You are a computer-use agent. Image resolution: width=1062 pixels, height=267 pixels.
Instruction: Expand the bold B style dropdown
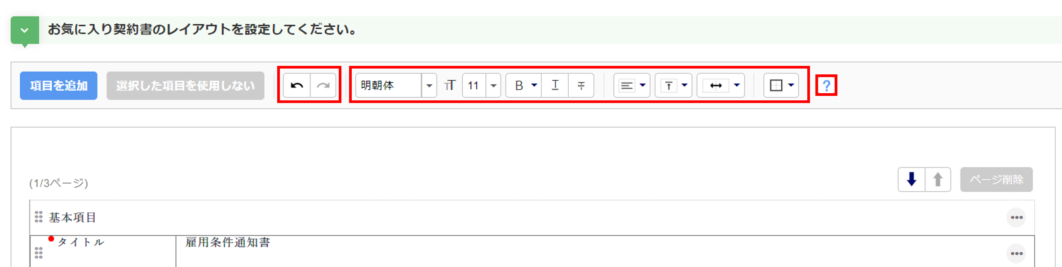tap(534, 85)
